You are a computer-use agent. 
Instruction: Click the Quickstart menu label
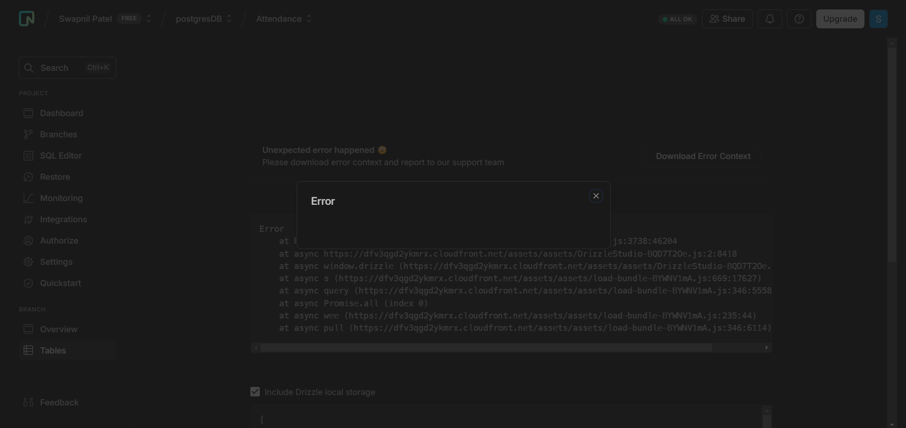click(x=60, y=283)
